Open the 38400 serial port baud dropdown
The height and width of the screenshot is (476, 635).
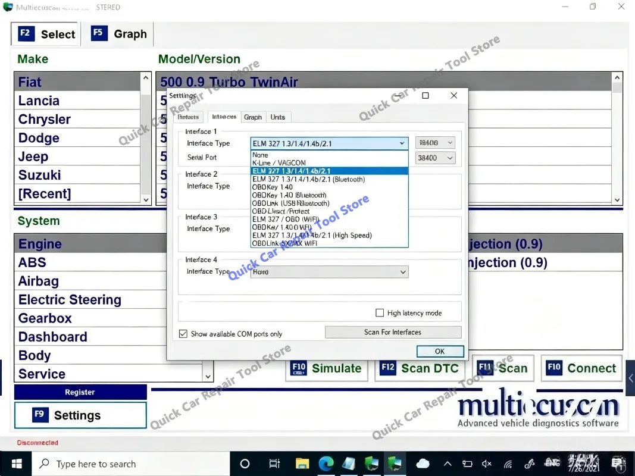[435, 158]
